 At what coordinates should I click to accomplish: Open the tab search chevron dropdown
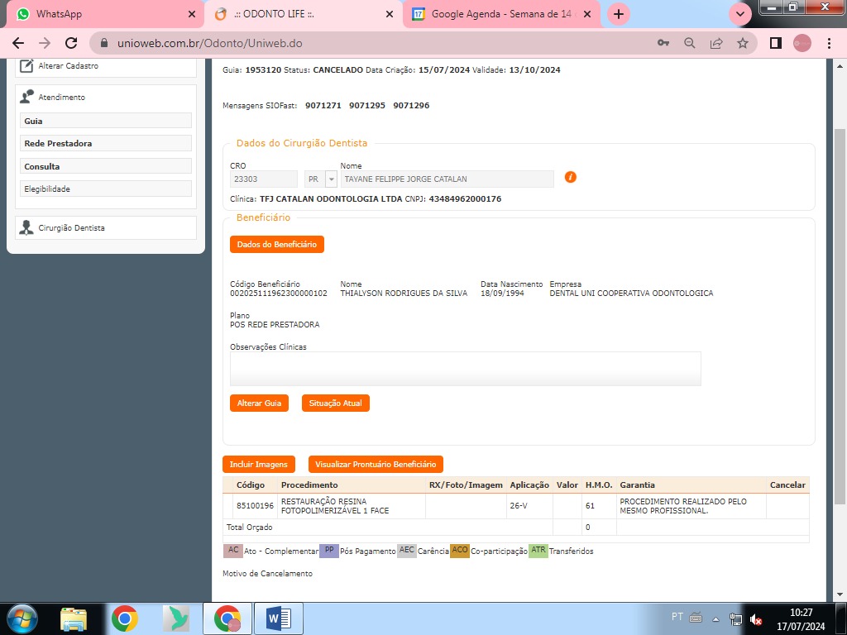[x=739, y=14]
